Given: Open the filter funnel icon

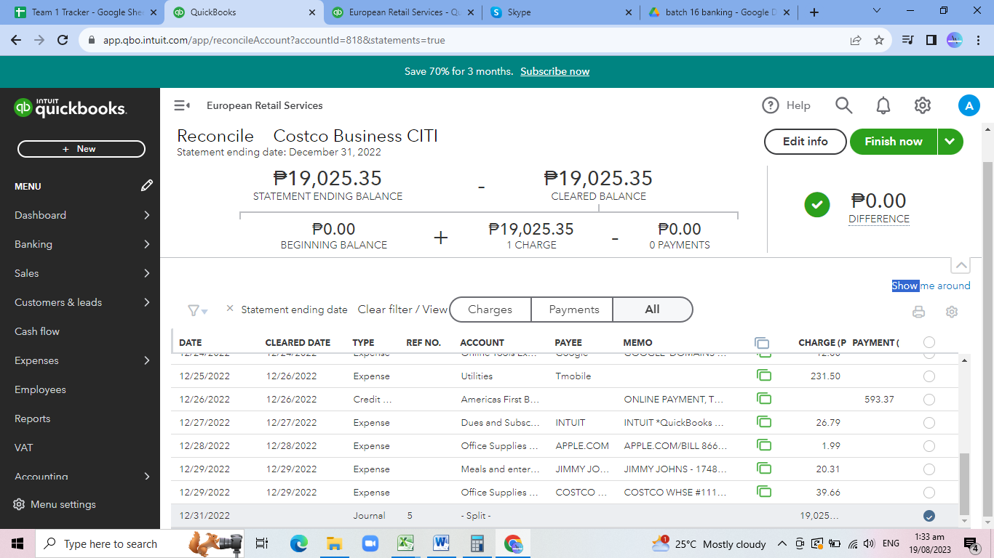Looking at the screenshot, I should [x=197, y=310].
